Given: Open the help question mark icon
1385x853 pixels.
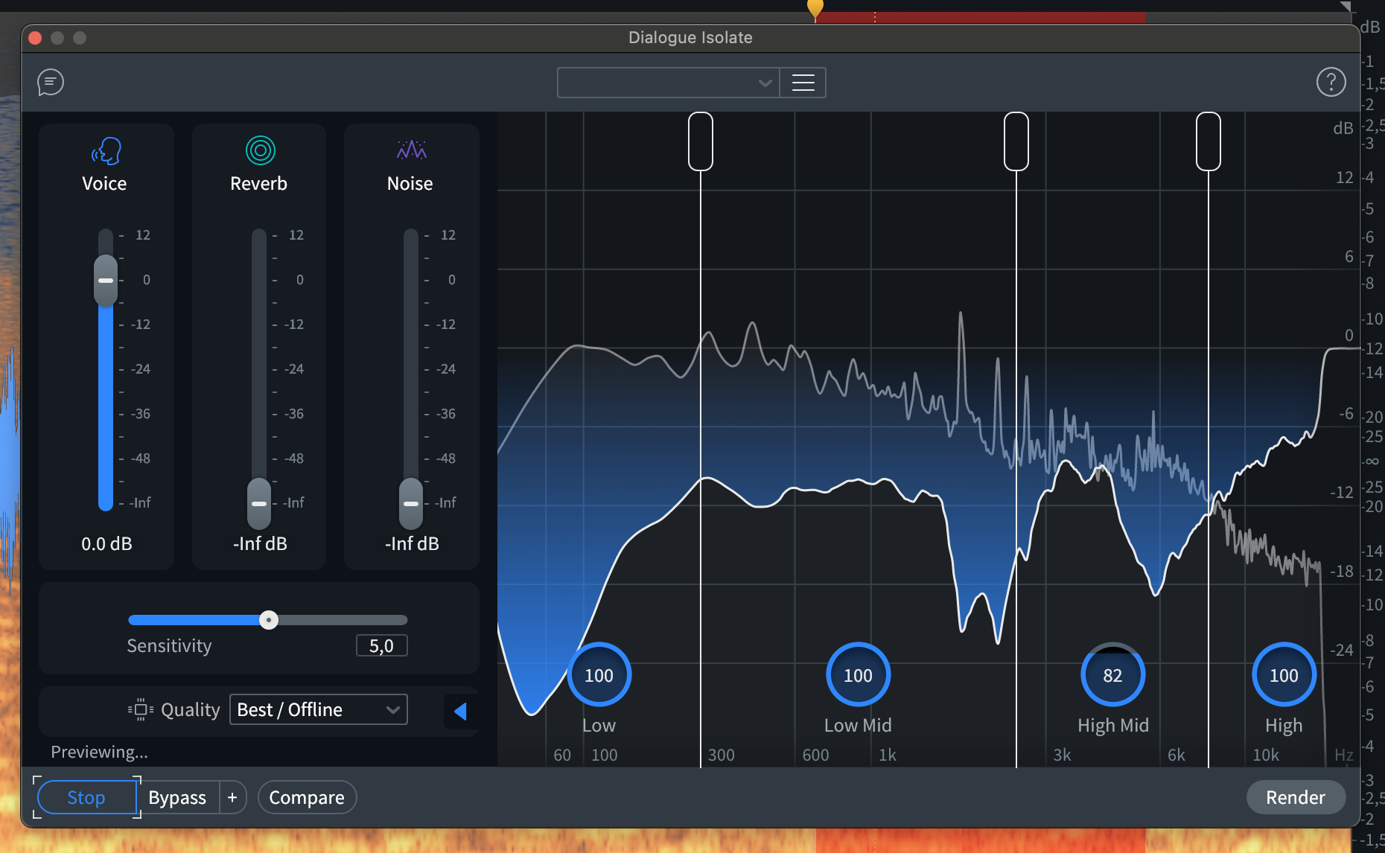Looking at the screenshot, I should coord(1331,82).
